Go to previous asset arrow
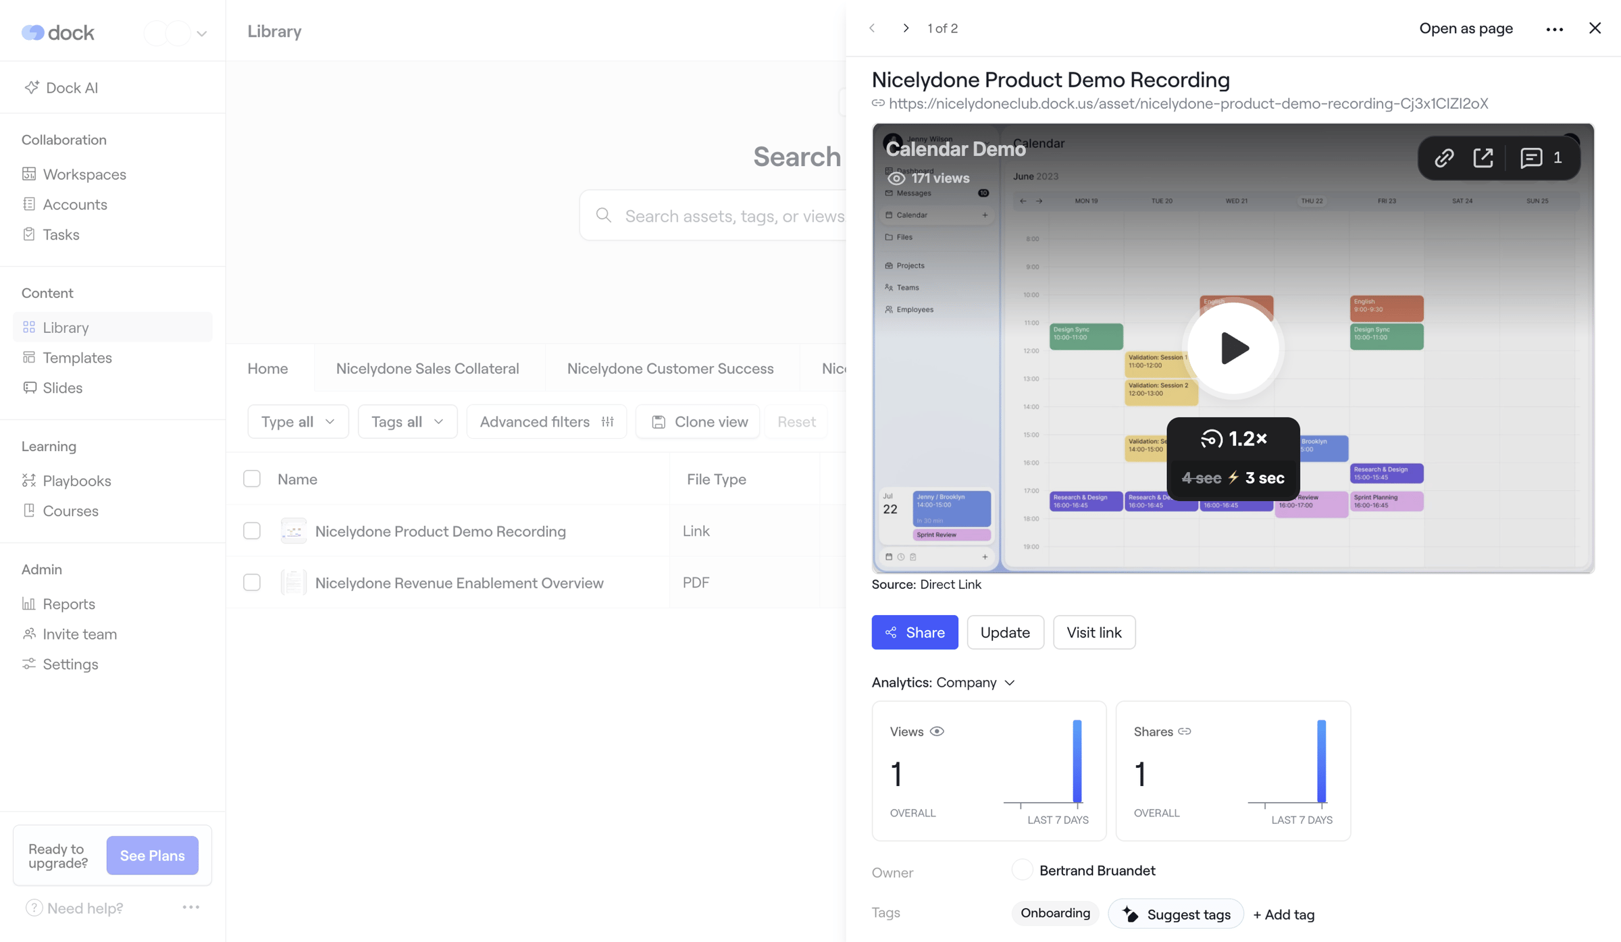This screenshot has height=942, width=1621. pyautogui.click(x=873, y=28)
